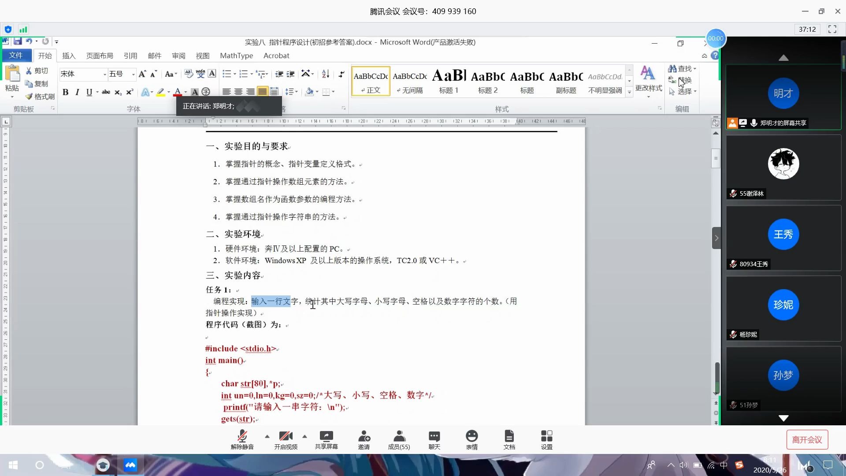Click the strikethrough (abe) icon

pos(106,92)
